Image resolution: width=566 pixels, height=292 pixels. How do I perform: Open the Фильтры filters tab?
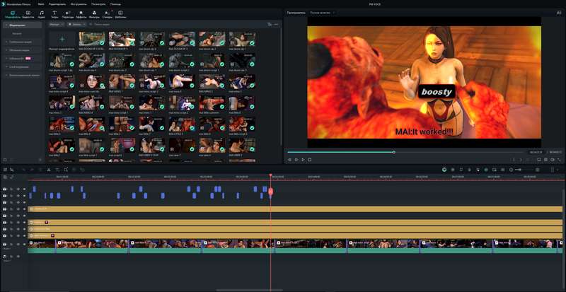tap(94, 14)
